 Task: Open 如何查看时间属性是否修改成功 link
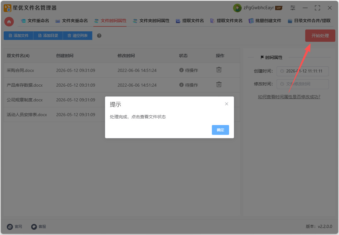(x=289, y=97)
